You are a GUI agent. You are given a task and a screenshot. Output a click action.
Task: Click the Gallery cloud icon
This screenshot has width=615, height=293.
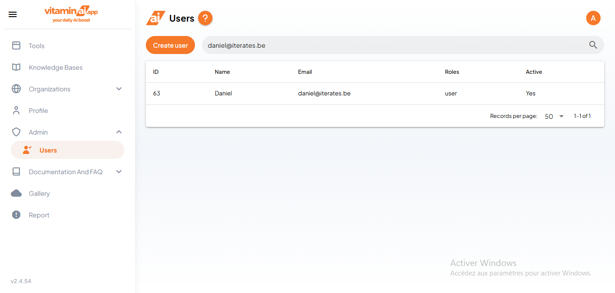click(16, 193)
